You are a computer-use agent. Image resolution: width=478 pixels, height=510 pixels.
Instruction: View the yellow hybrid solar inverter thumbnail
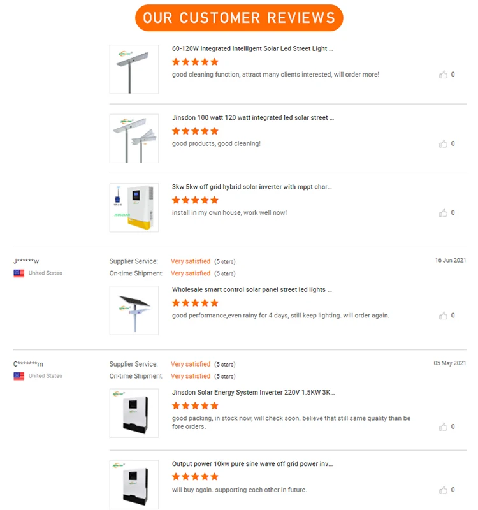coord(134,207)
